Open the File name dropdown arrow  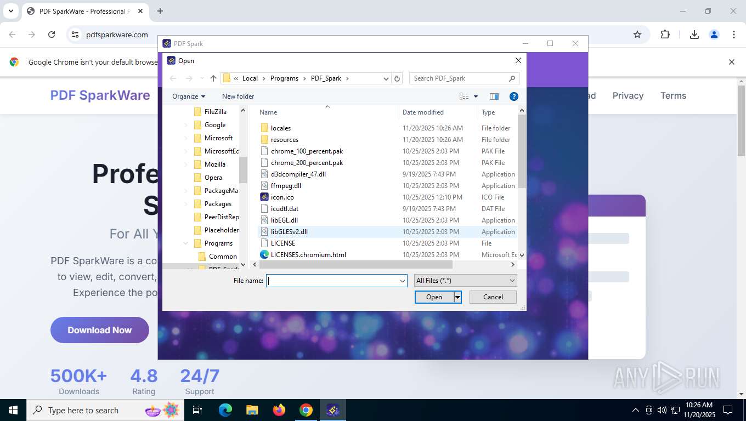tap(403, 281)
